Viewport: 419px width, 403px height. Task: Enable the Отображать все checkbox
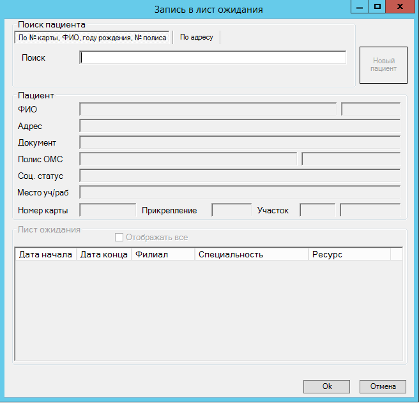tap(119, 238)
